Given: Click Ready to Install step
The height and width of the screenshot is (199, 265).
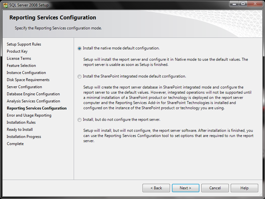Looking at the screenshot, I should coord(20,130).
